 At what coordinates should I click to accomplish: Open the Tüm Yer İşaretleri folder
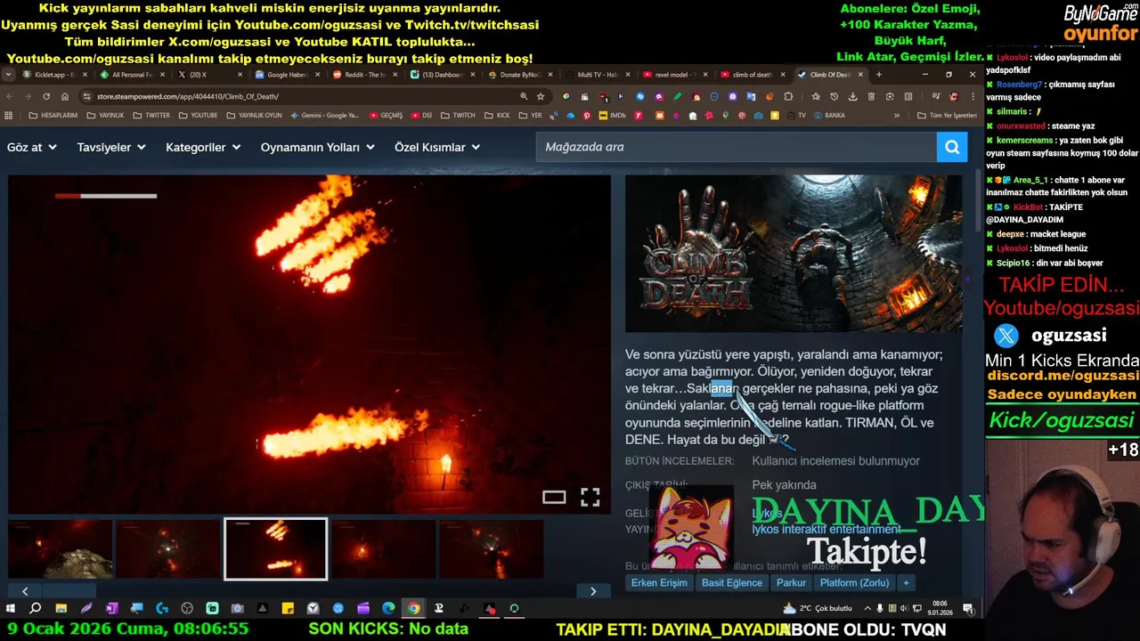pos(948,115)
